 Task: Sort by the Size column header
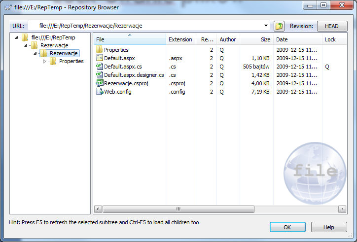[256, 39]
